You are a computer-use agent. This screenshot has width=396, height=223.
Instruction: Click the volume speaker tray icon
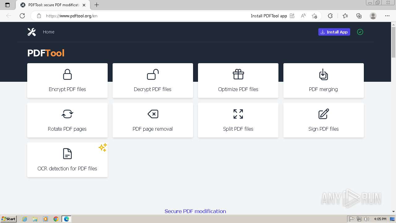click(x=367, y=219)
